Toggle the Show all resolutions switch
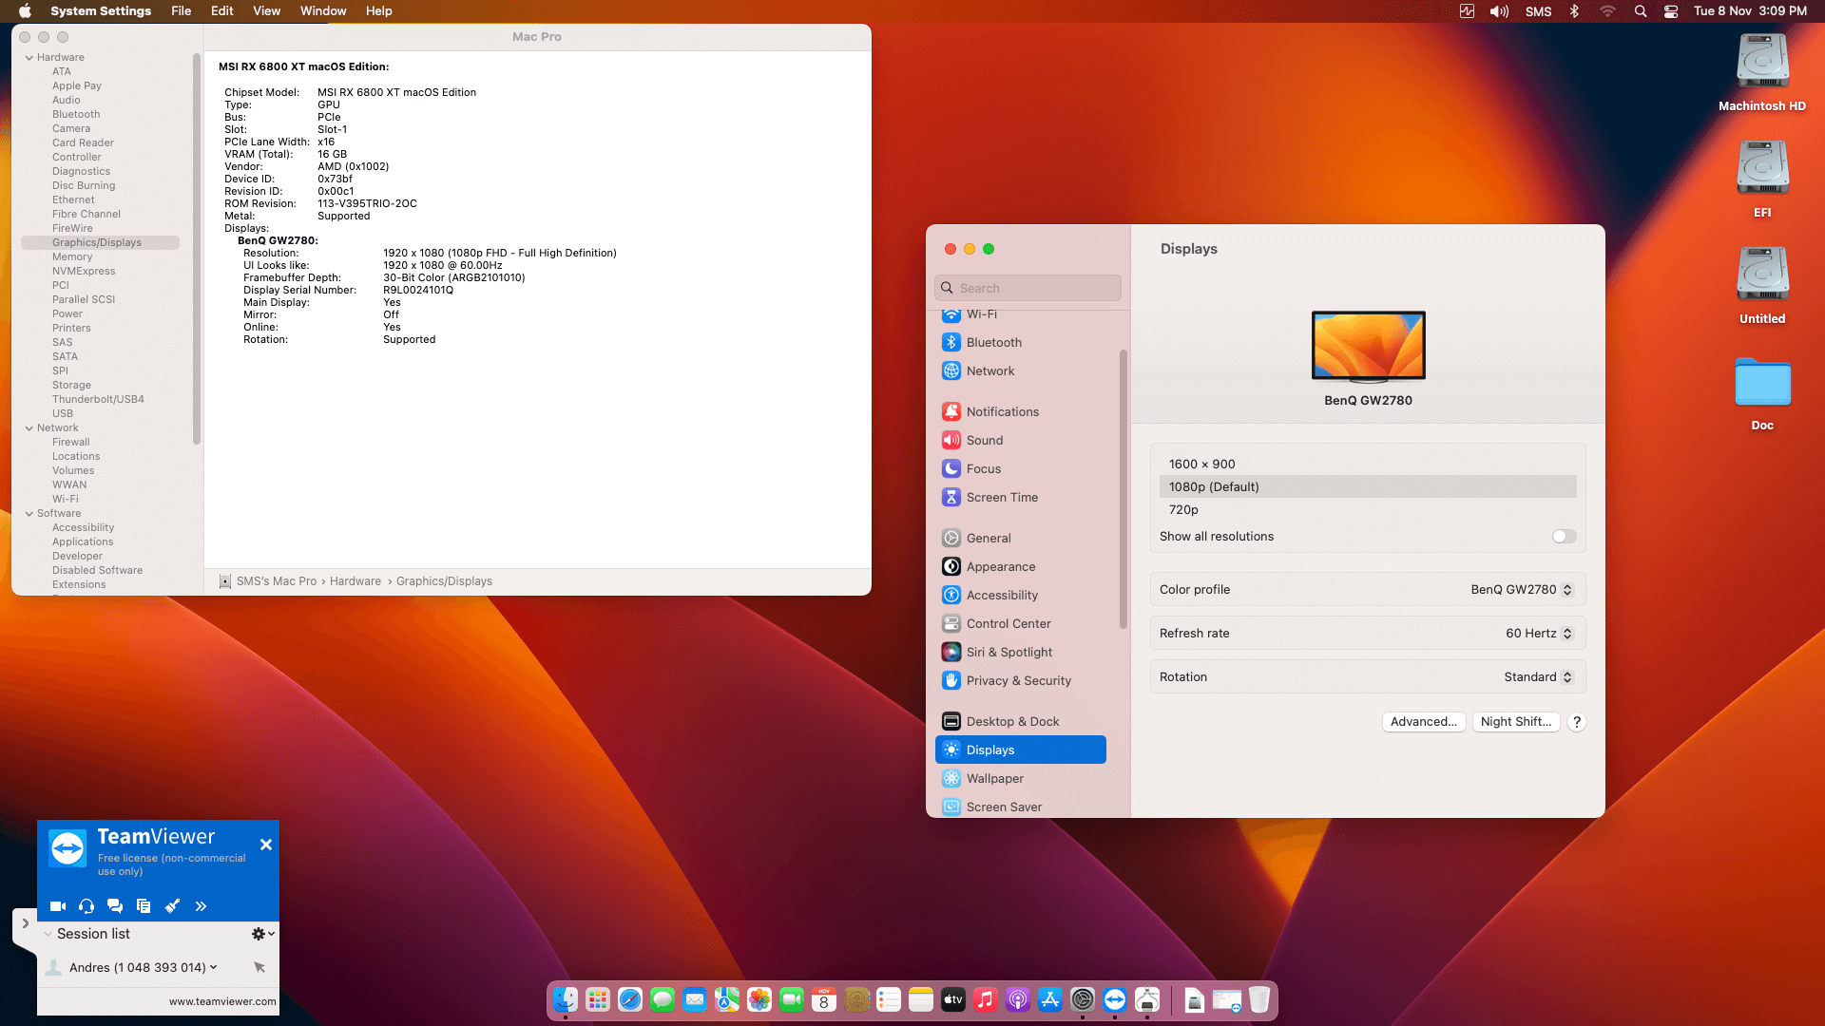The width and height of the screenshot is (1825, 1026). tap(1564, 537)
